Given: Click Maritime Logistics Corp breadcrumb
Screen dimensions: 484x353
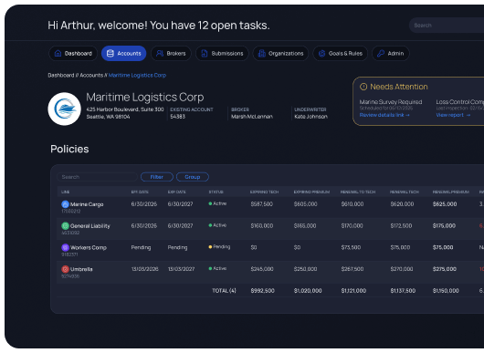Looking at the screenshot, I should pyautogui.click(x=137, y=75).
